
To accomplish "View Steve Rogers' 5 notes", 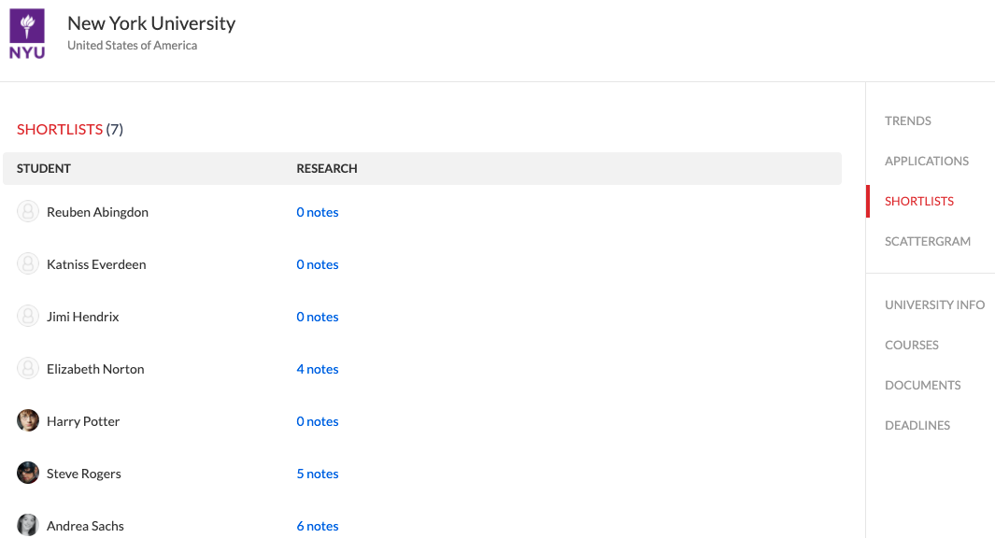I will pyautogui.click(x=318, y=474).
